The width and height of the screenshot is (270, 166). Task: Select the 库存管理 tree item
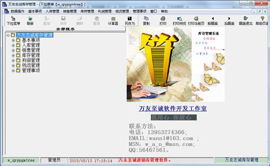point(31,55)
